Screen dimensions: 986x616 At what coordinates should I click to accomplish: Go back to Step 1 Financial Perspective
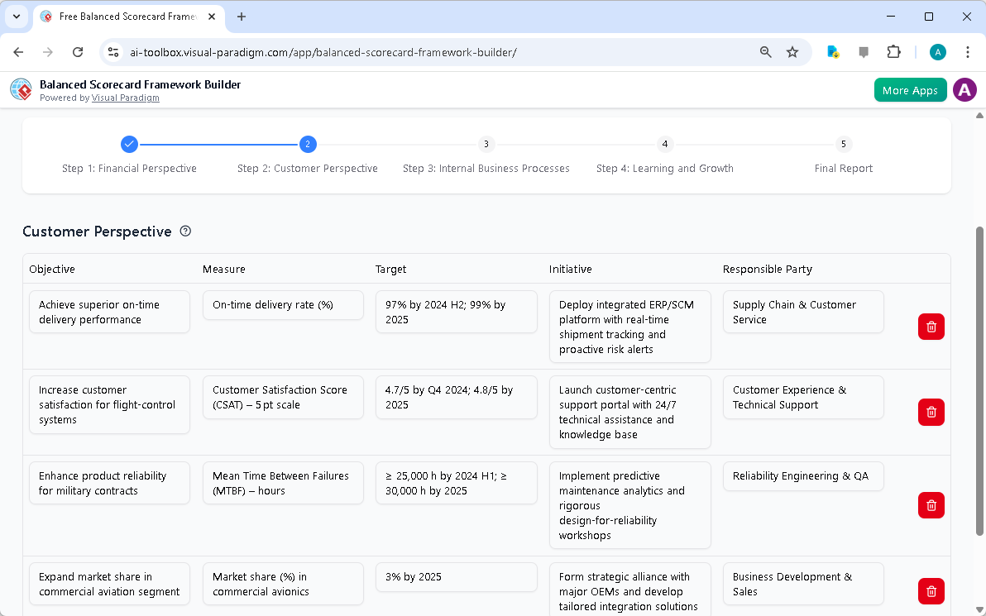(129, 144)
